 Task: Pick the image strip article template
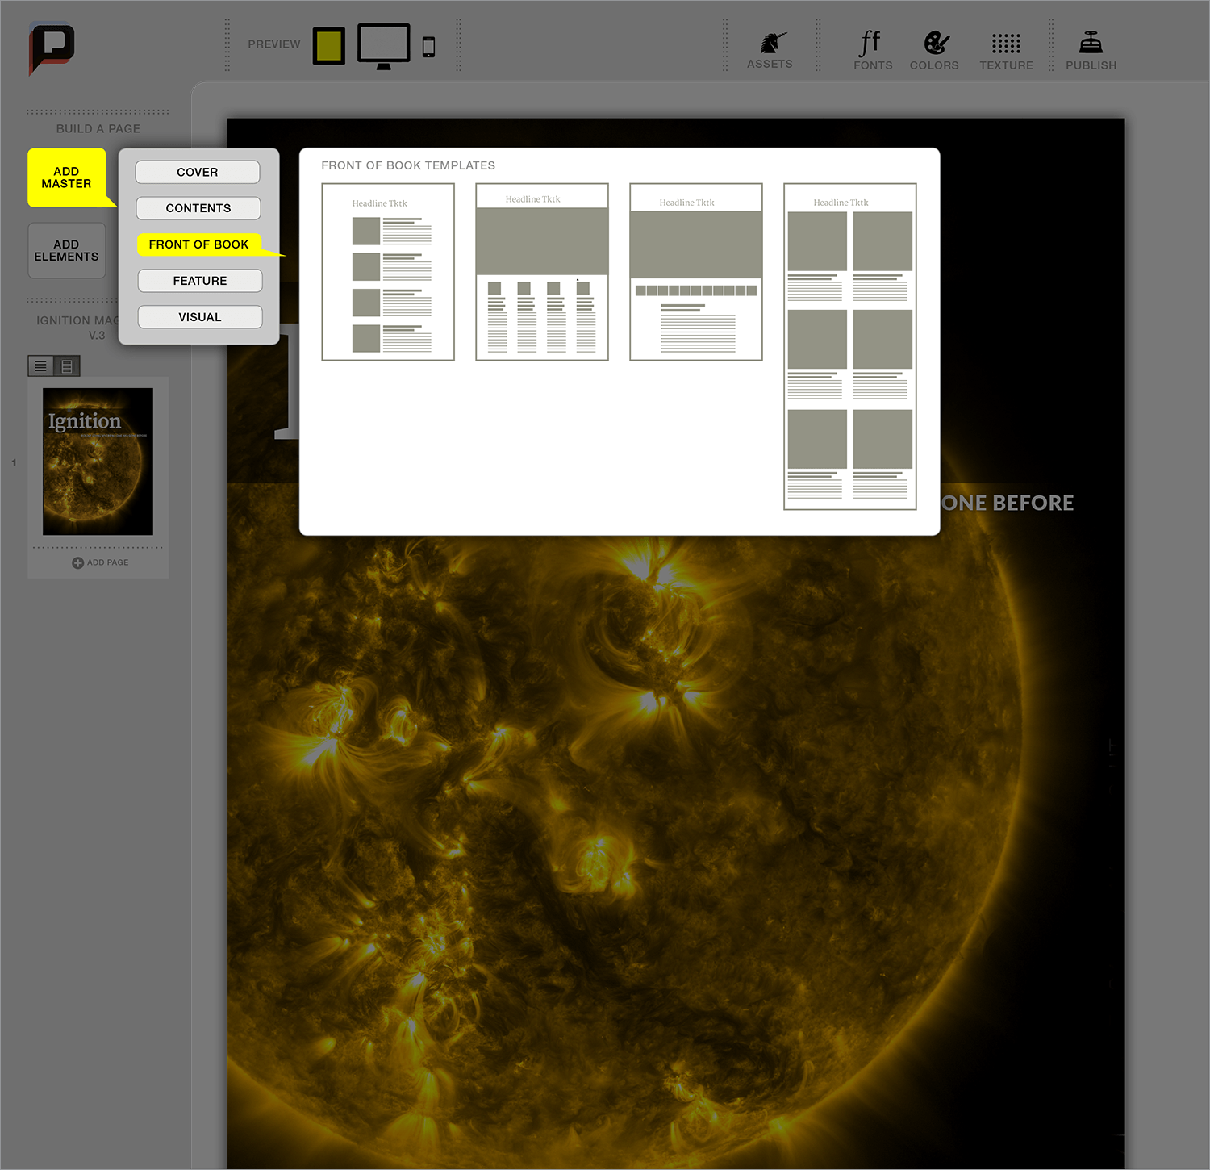pyautogui.click(x=696, y=272)
